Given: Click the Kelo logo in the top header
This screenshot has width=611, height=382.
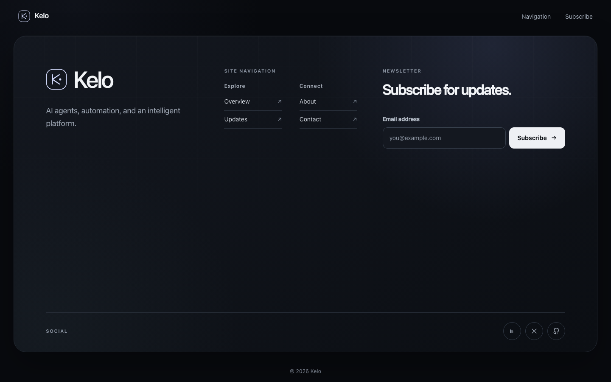Looking at the screenshot, I should 34,16.
